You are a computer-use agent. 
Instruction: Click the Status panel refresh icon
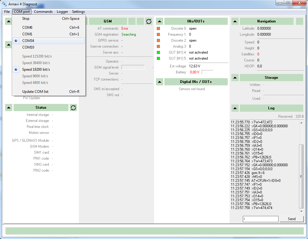pos(73,108)
